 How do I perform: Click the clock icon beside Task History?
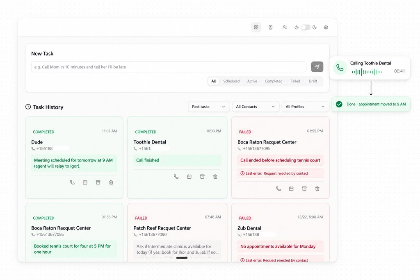point(28,107)
